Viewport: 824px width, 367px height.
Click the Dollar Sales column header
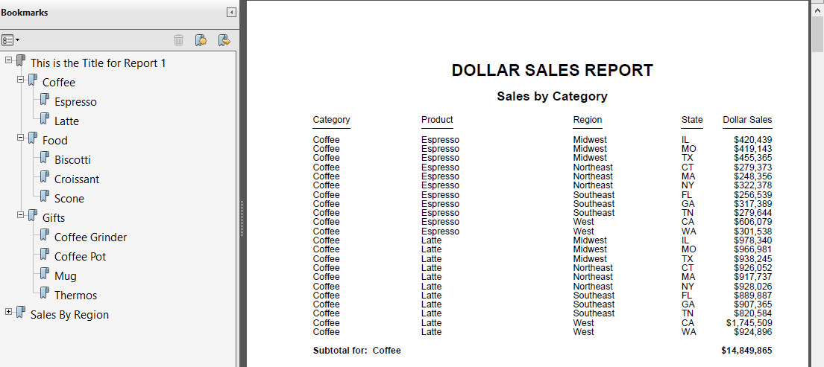click(x=748, y=120)
